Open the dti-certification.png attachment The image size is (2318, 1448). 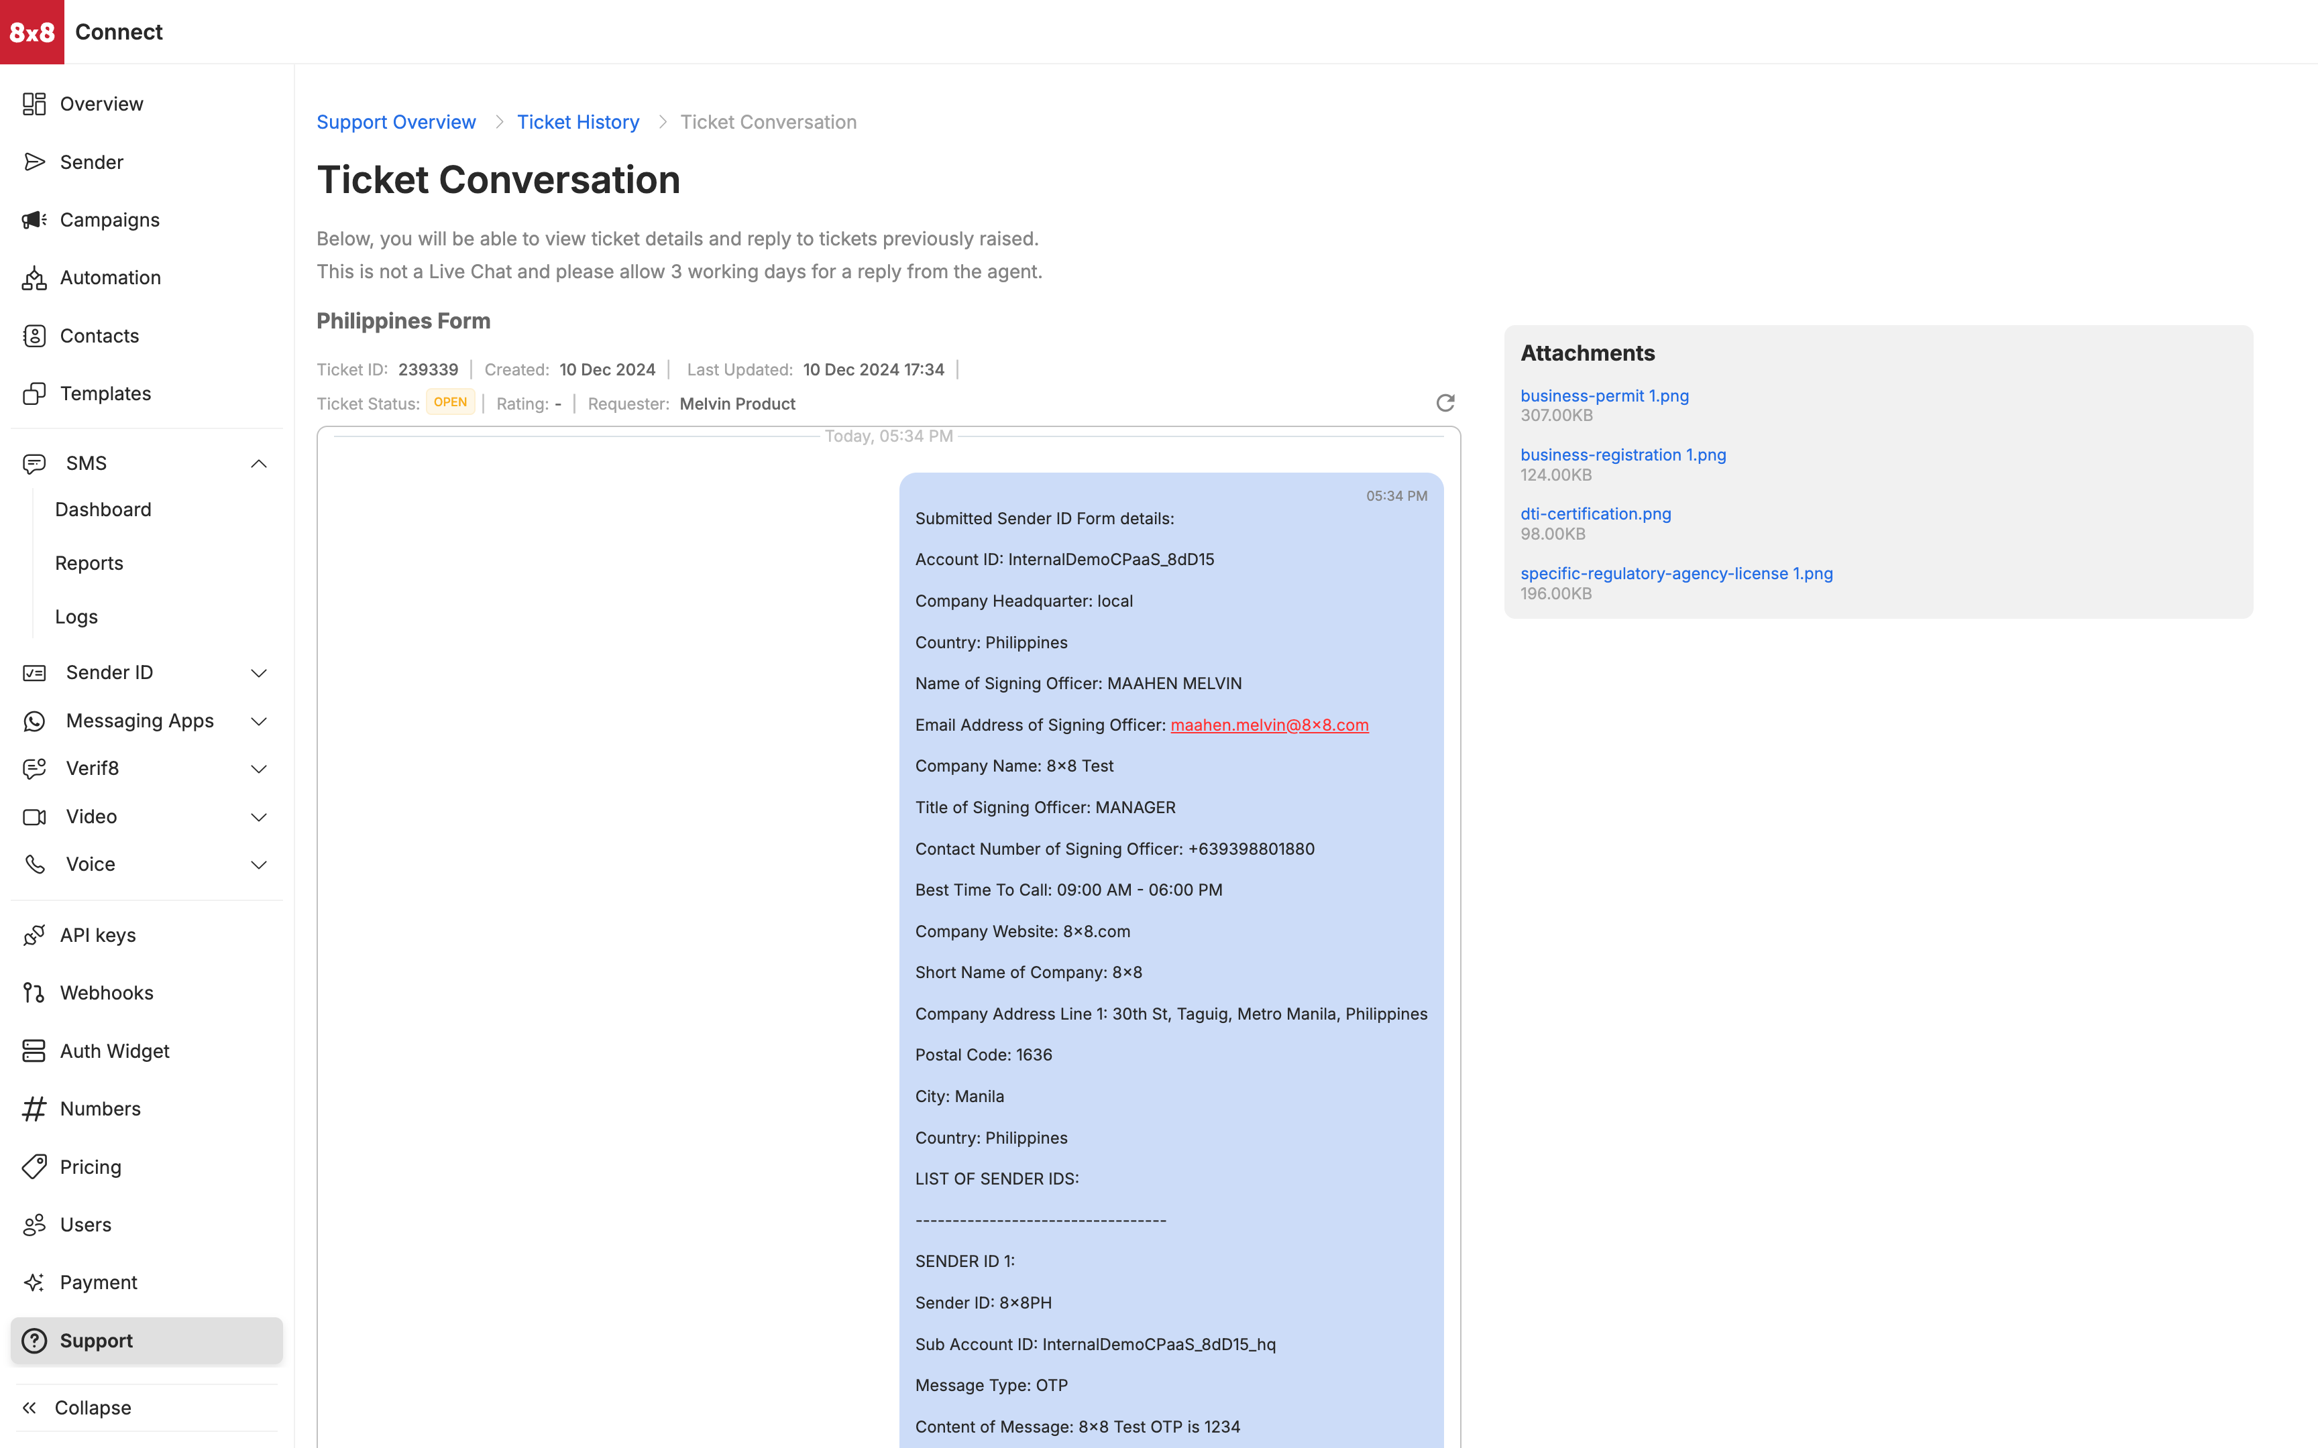(1595, 514)
